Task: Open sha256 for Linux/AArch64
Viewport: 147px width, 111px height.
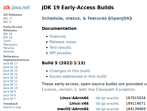Action: pos(113,98)
